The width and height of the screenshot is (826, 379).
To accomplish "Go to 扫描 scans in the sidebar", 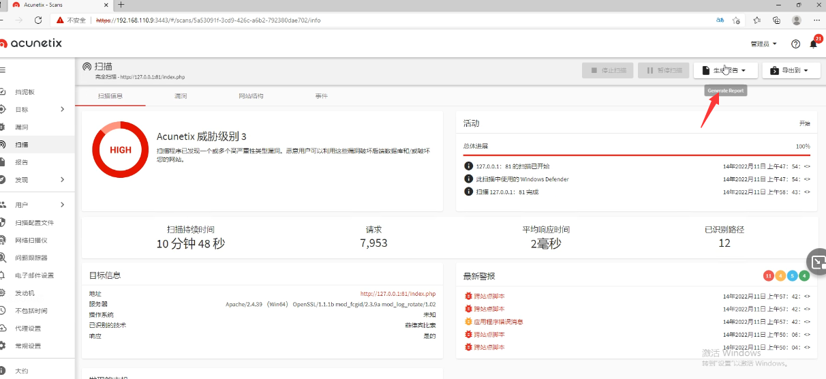I will point(22,145).
